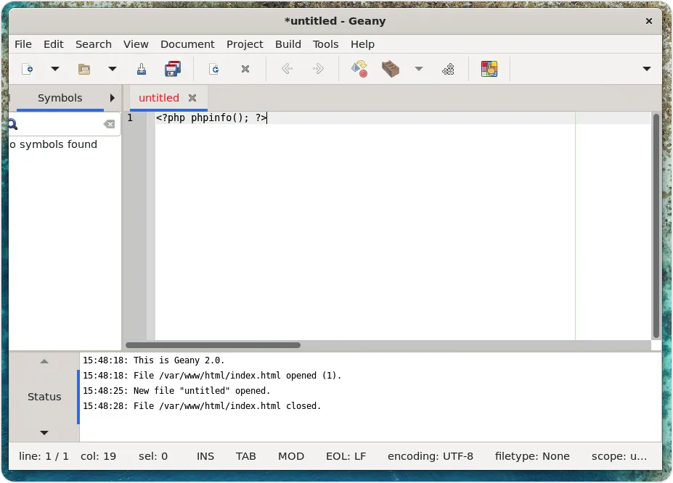Click the 'EOL: LF' status entry
The width and height of the screenshot is (673, 483).
(x=346, y=456)
